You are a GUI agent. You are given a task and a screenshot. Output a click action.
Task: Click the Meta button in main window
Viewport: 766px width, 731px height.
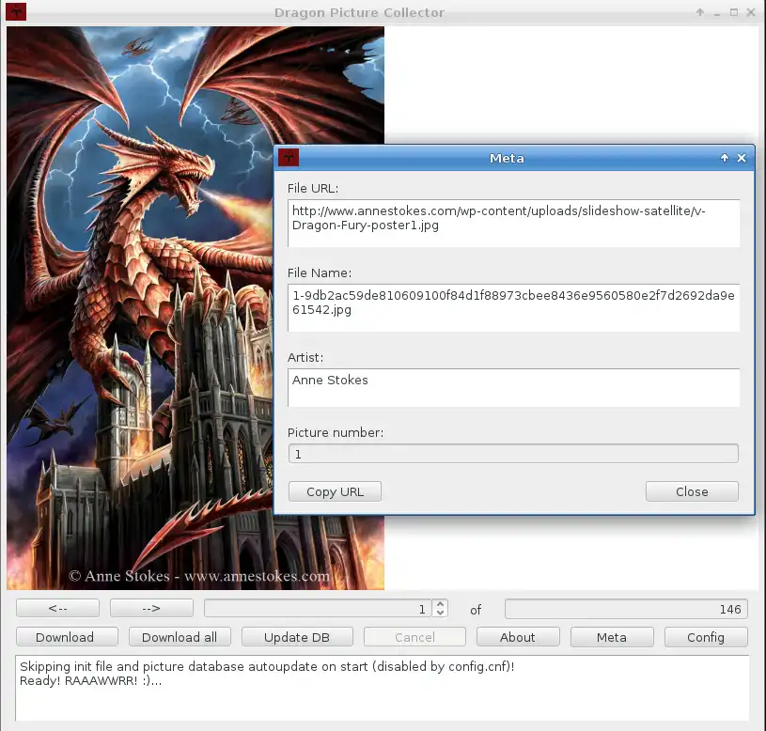click(612, 637)
